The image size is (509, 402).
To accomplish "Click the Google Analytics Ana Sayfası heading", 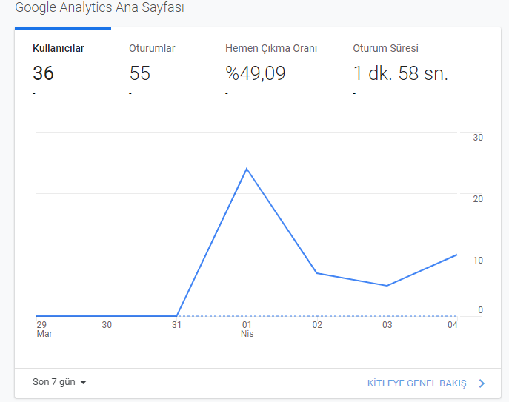I will click(99, 7).
